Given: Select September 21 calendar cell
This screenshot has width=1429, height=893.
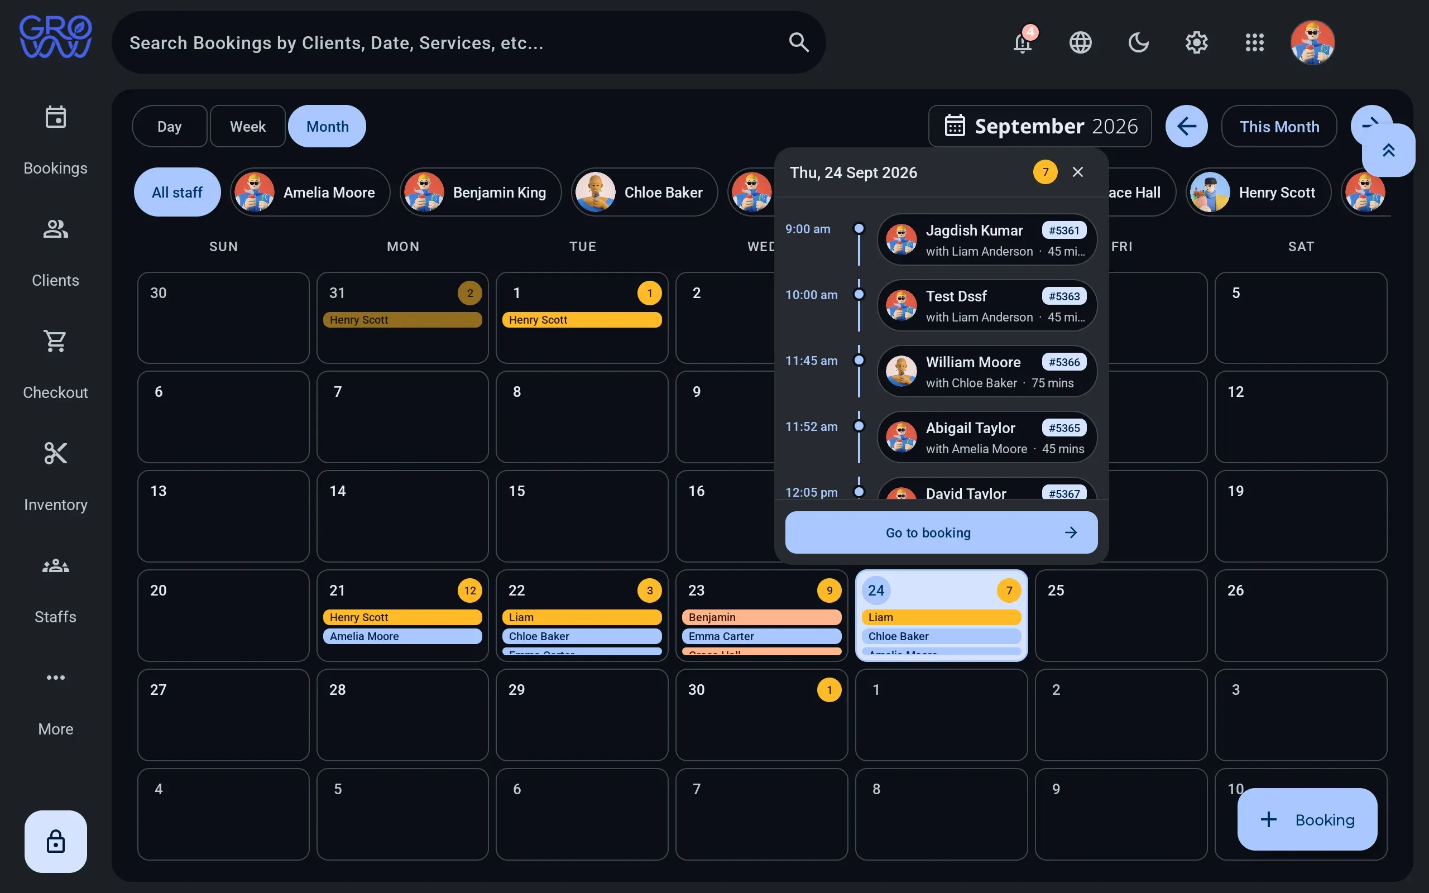Looking at the screenshot, I should pyautogui.click(x=402, y=615).
